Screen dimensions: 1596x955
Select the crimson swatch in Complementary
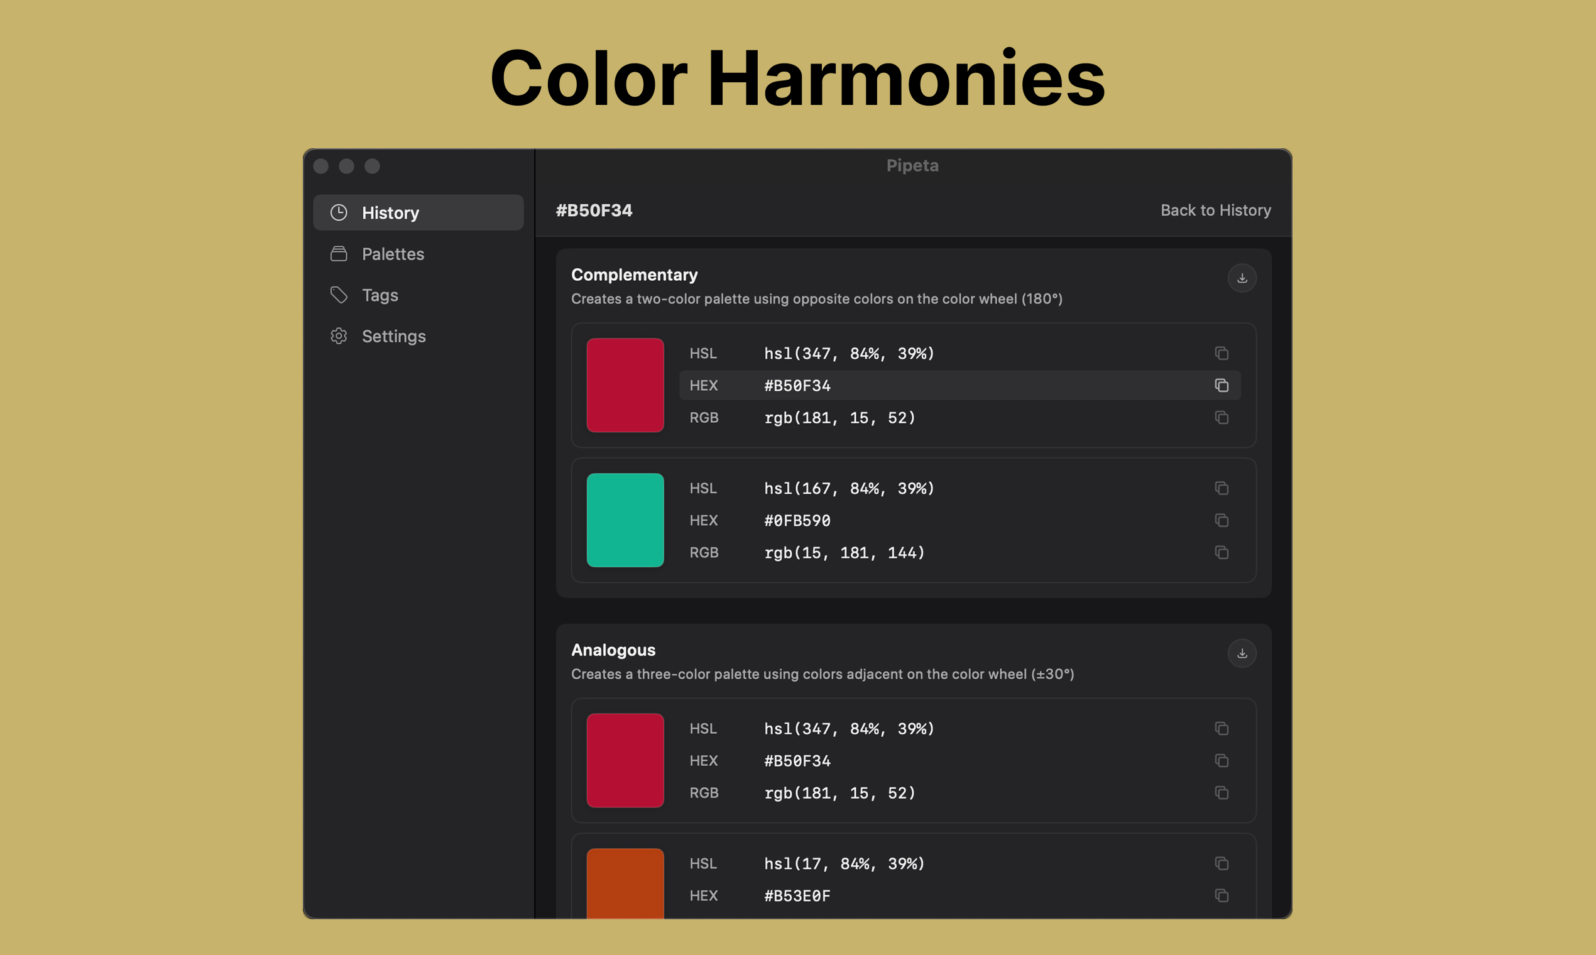(625, 385)
